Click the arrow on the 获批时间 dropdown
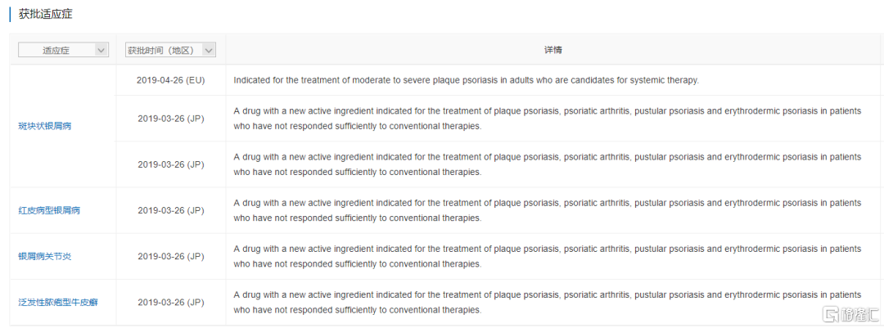 [x=209, y=50]
